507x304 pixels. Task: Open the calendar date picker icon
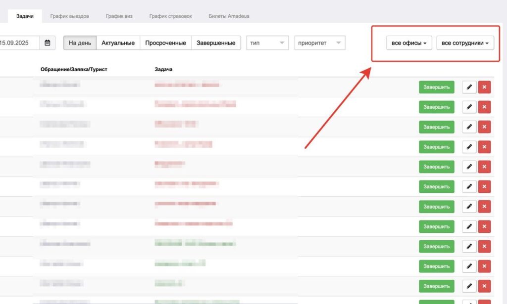[x=48, y=43]
